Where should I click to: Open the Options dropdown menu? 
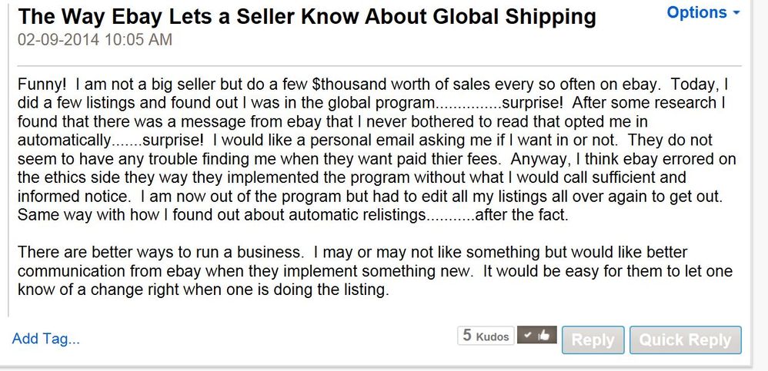(x=703, y=12)
